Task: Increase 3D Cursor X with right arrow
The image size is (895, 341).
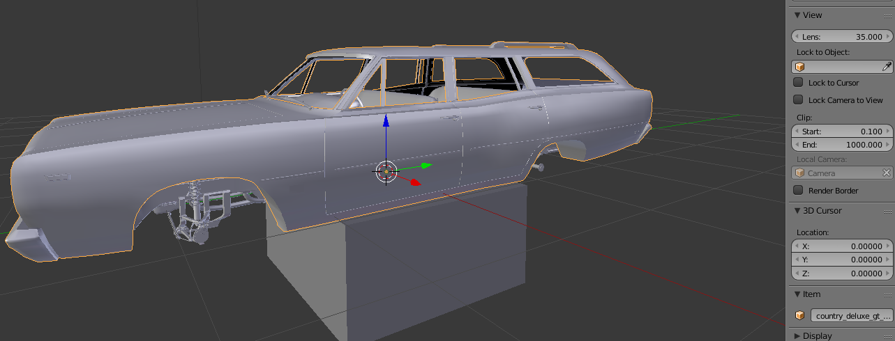Action: point(888,246)
